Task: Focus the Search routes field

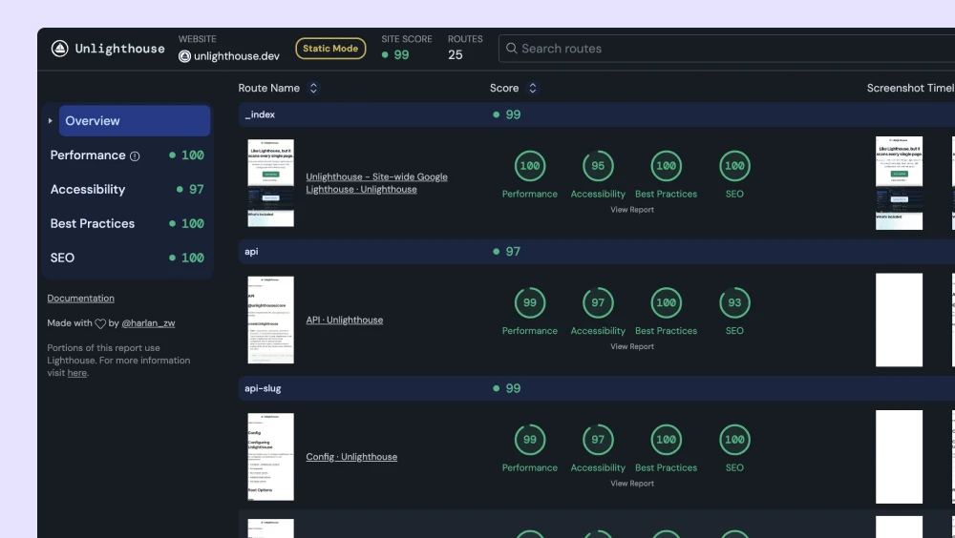Action: pos(727,48)
